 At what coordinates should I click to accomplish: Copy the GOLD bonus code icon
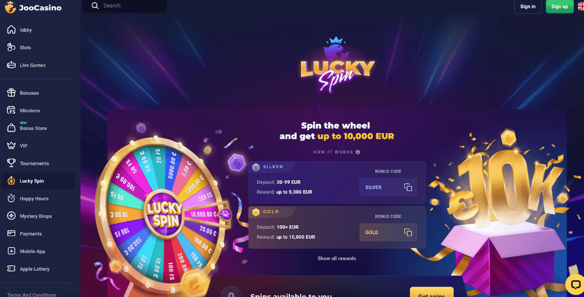point(408,232)
